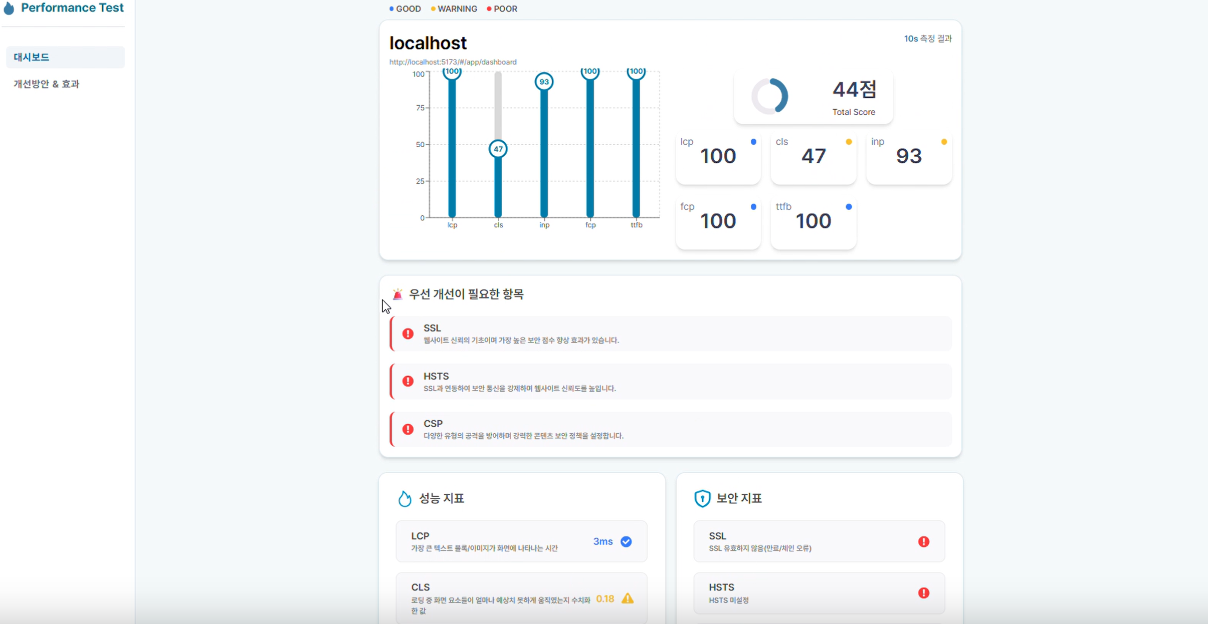The height and width of the screenshot is (624, 1208).
Task: Select the cls 47 score card
Action: click(x=813, y=158)
